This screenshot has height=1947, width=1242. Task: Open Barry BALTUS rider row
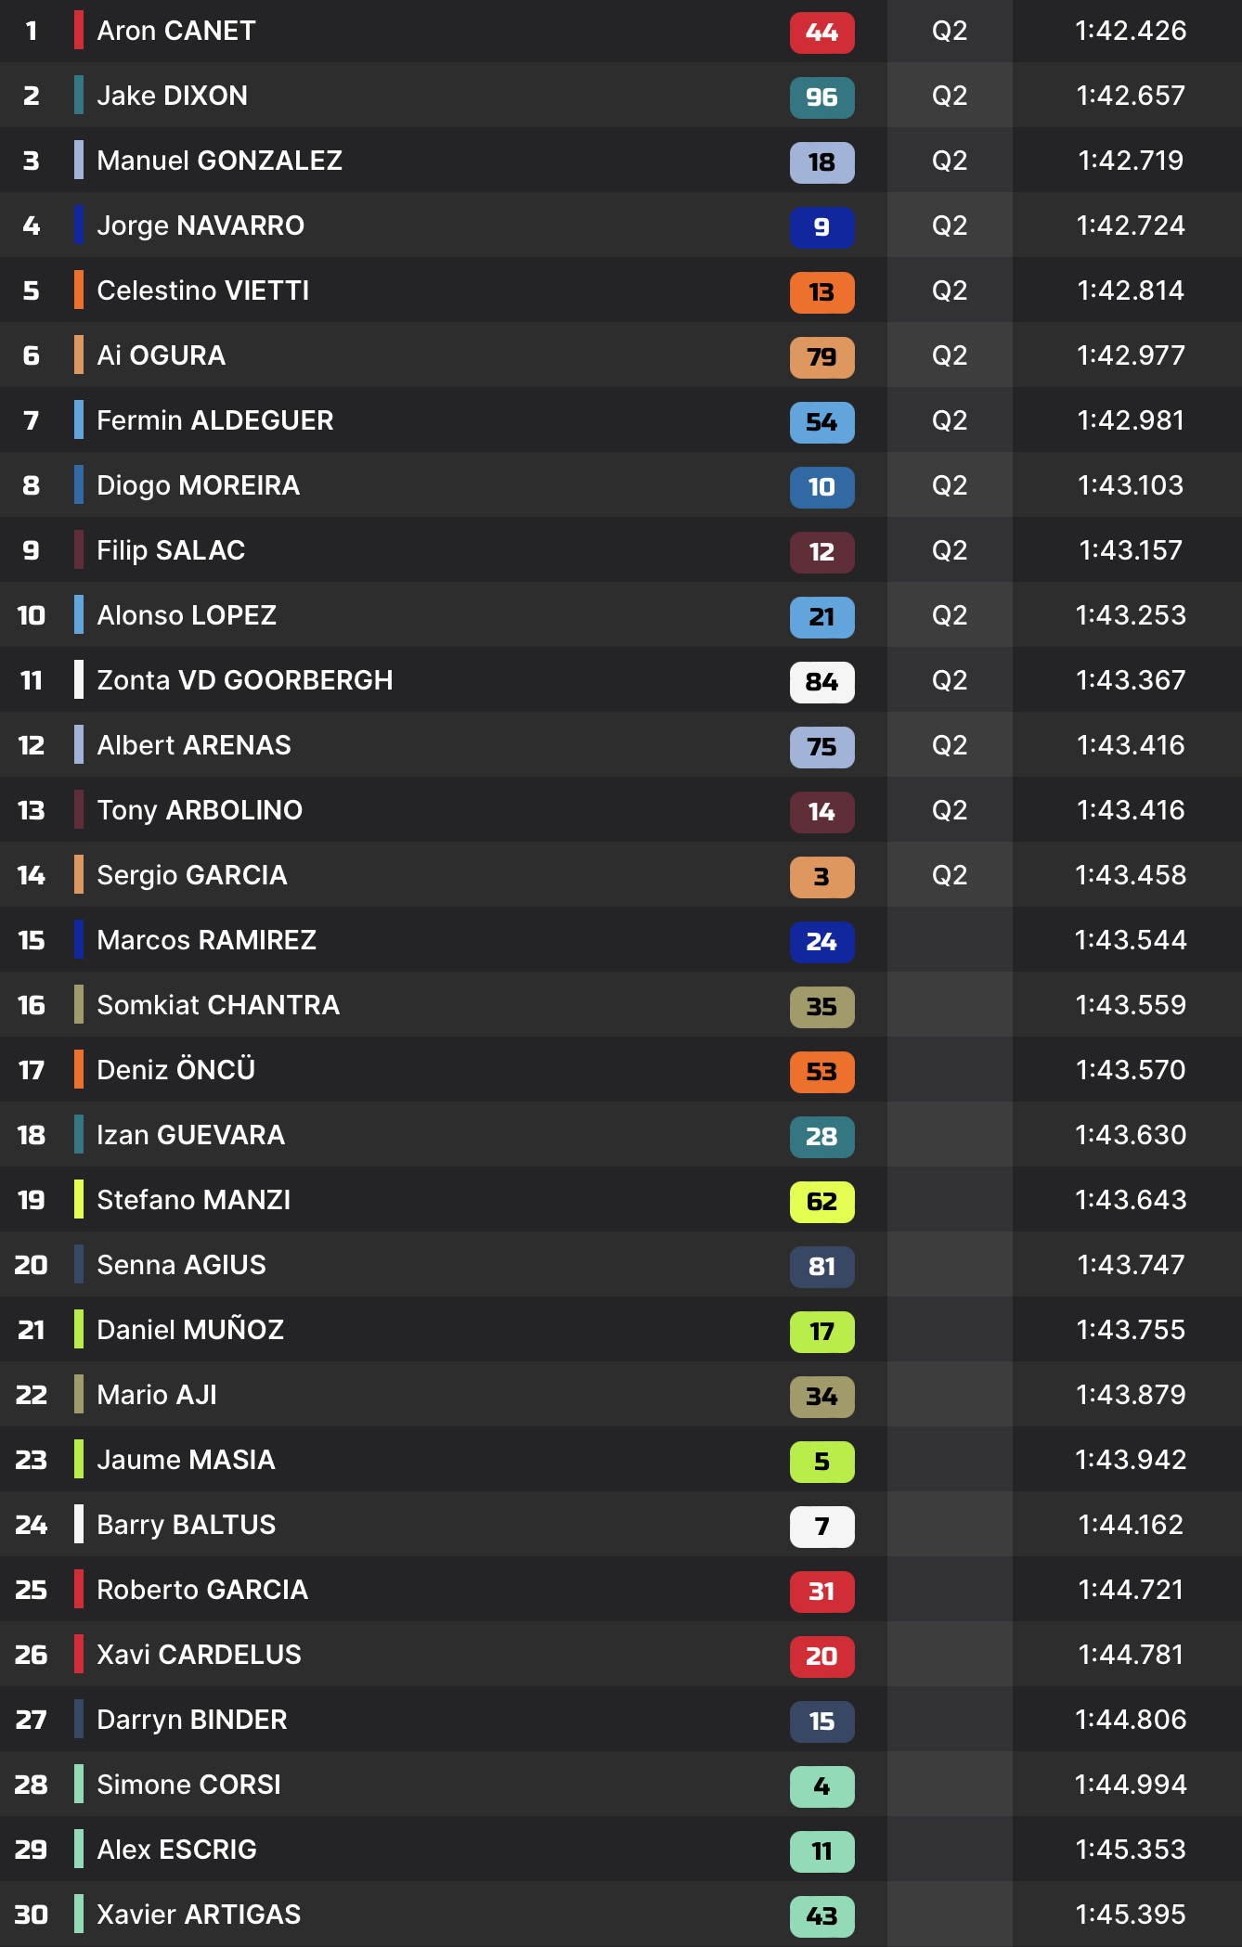coord(186,1525)
